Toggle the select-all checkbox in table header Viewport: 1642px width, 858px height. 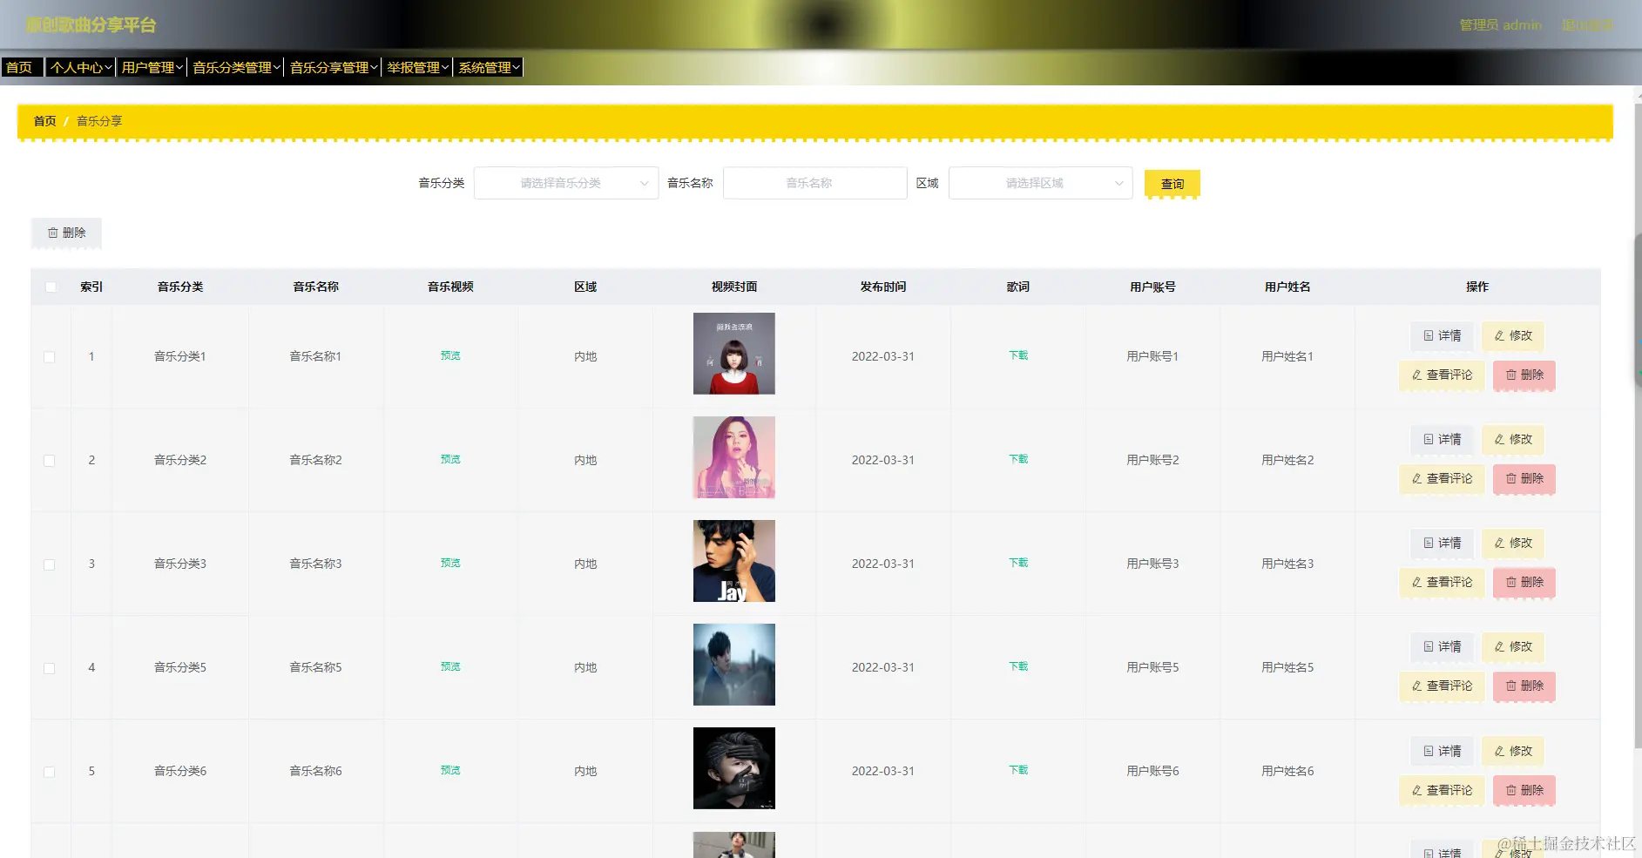tap(51, 287)
